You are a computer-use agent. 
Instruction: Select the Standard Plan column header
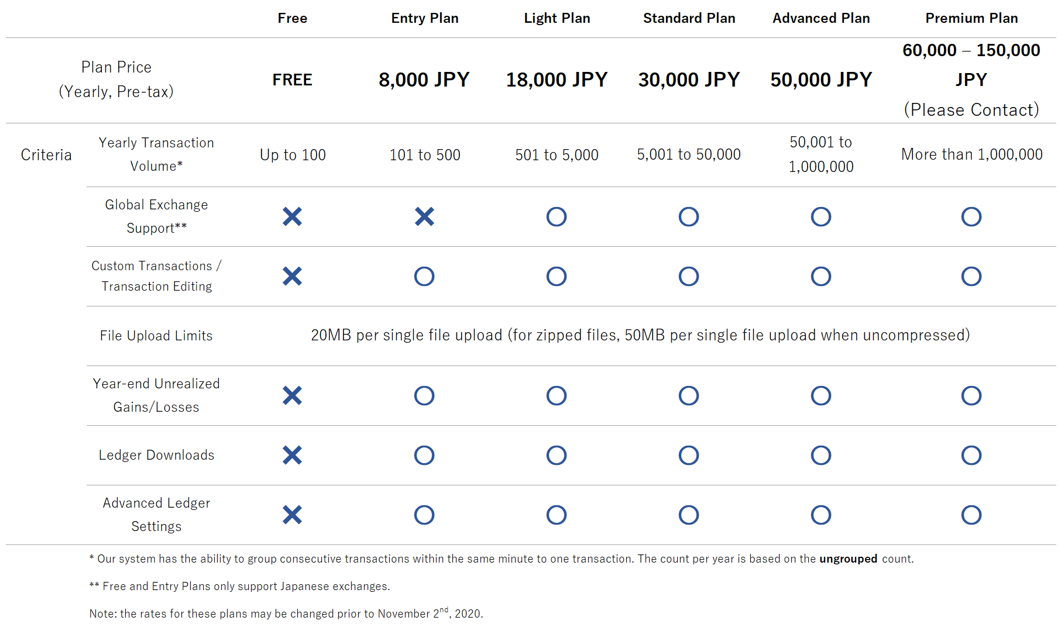pos(689,18)
